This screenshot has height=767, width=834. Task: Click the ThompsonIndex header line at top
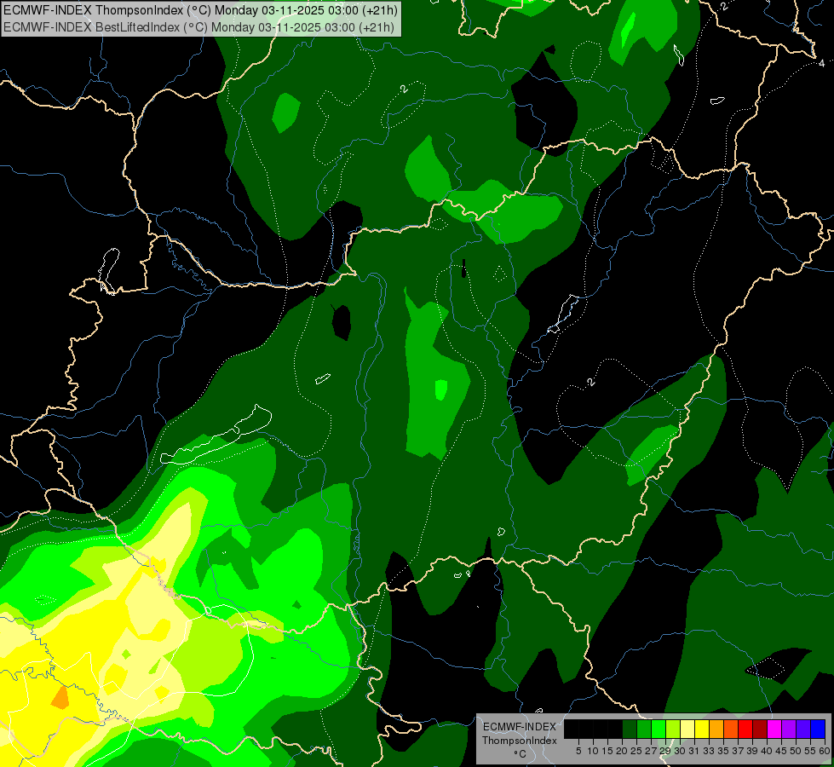(200, 10)
